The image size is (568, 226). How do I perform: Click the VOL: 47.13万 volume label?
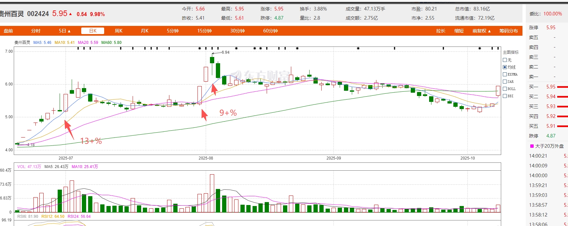pyautogui.click(x=29, y=167)
